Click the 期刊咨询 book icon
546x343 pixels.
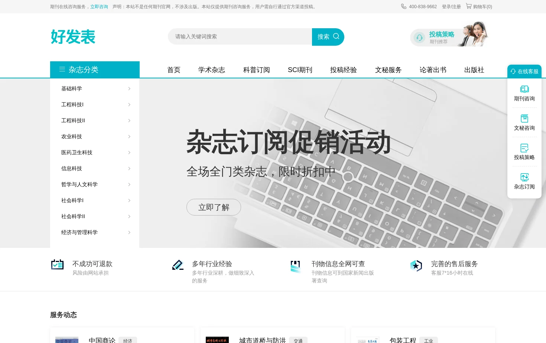(524, 89)
